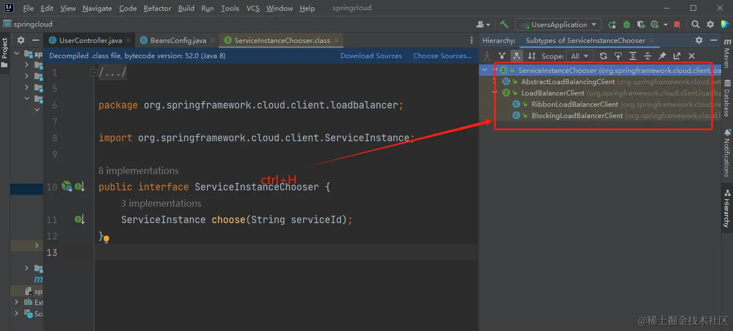This screenshot has width=733, height=331.
Task: Toggle Hierarchy side tool window button
Action: (727, 209)
